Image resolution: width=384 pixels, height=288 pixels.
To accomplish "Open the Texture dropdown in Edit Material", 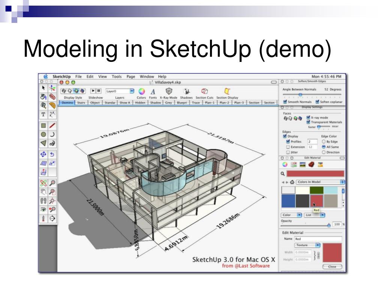I will click(x=307, y=245).
